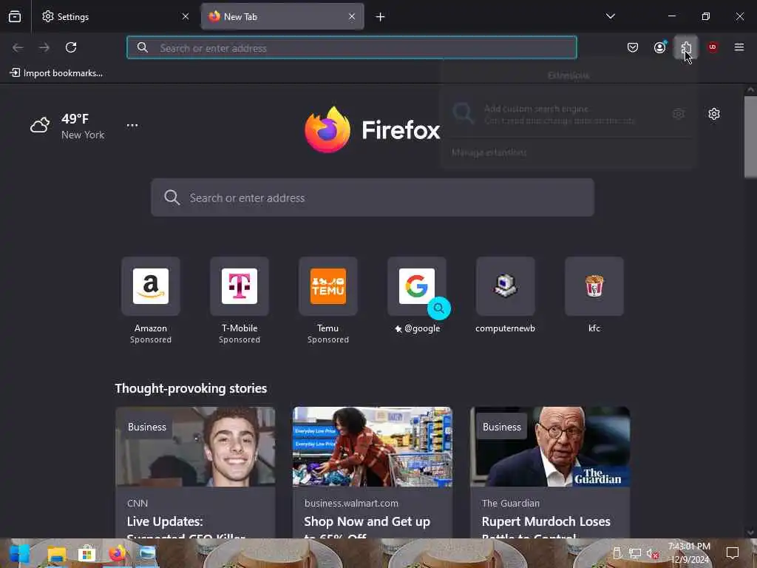Click Import bookmarks in bookmarks bar
The width and height of the screenshot is (757, 568).
pyautogui.click(x=56, y=73)
